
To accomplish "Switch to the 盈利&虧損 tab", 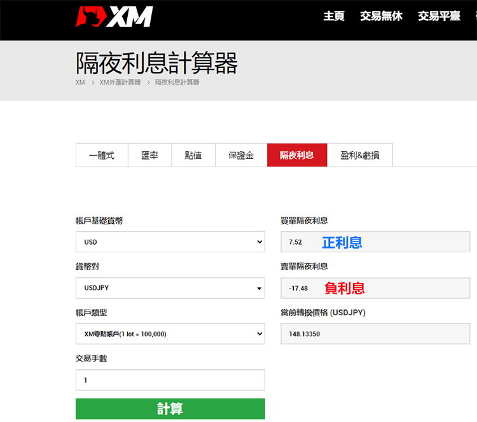I will point(360,155).
